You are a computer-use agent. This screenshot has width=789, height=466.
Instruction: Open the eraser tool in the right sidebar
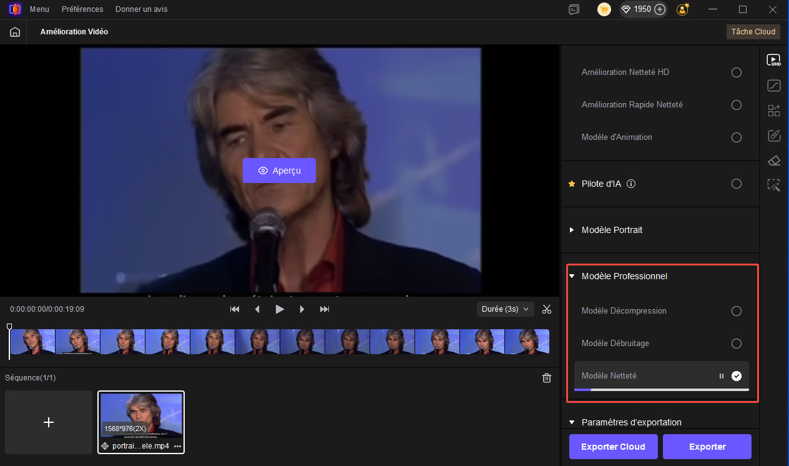click(774, 161)
